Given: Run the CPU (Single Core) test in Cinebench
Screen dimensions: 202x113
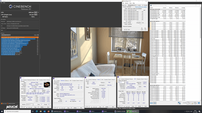Looking at the screenshot, I should (x=36, y=15).
